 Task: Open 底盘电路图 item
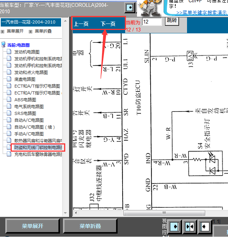(x=25, y=79)
